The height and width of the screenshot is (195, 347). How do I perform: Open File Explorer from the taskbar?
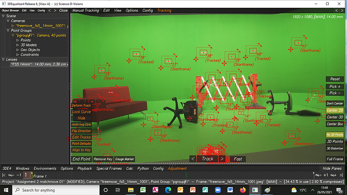point(131,190)
